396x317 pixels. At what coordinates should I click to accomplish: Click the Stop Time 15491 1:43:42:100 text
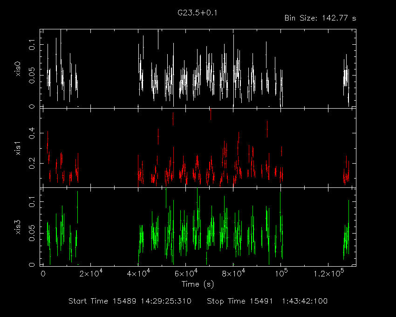(267, 301)
